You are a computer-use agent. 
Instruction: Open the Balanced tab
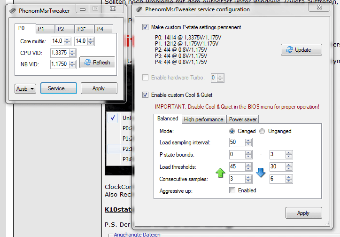(x=168, y=118)
